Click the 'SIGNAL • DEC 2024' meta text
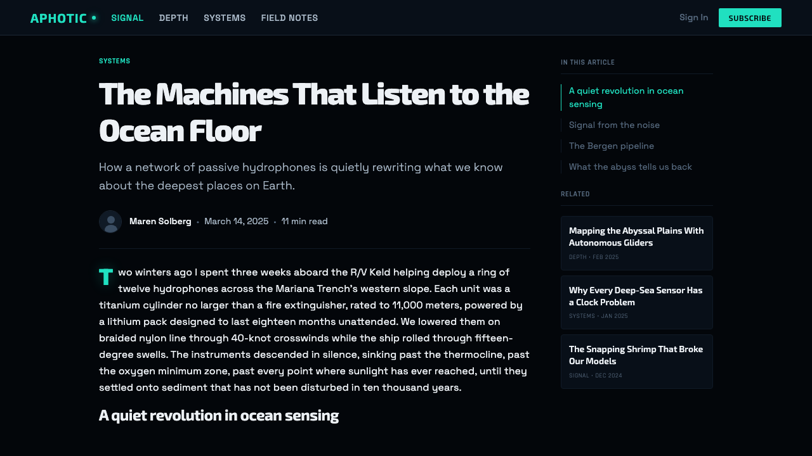 click(596, 376)
